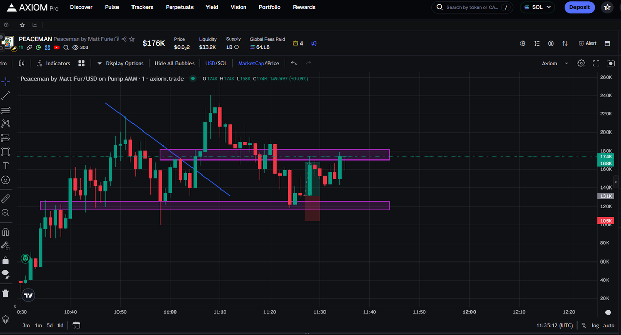Open the YouTube link icon
The height and width of the screenshot is (335, 621).
[57, 47]
